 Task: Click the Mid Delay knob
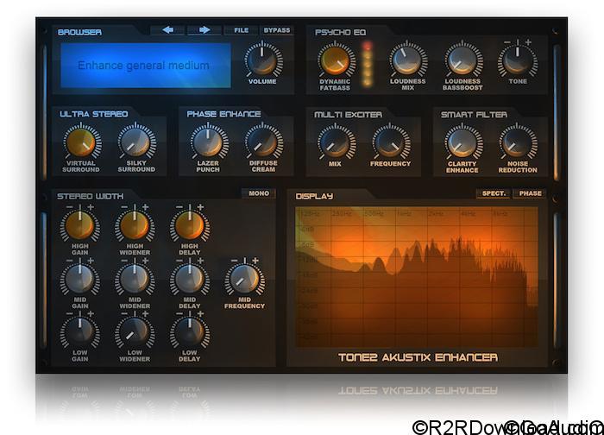[x=190, y=278]
